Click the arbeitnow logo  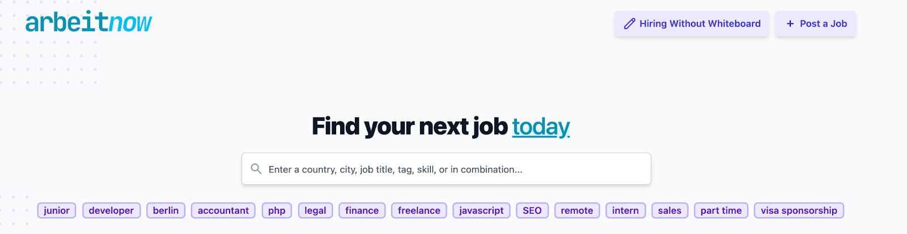pos(89,23)
